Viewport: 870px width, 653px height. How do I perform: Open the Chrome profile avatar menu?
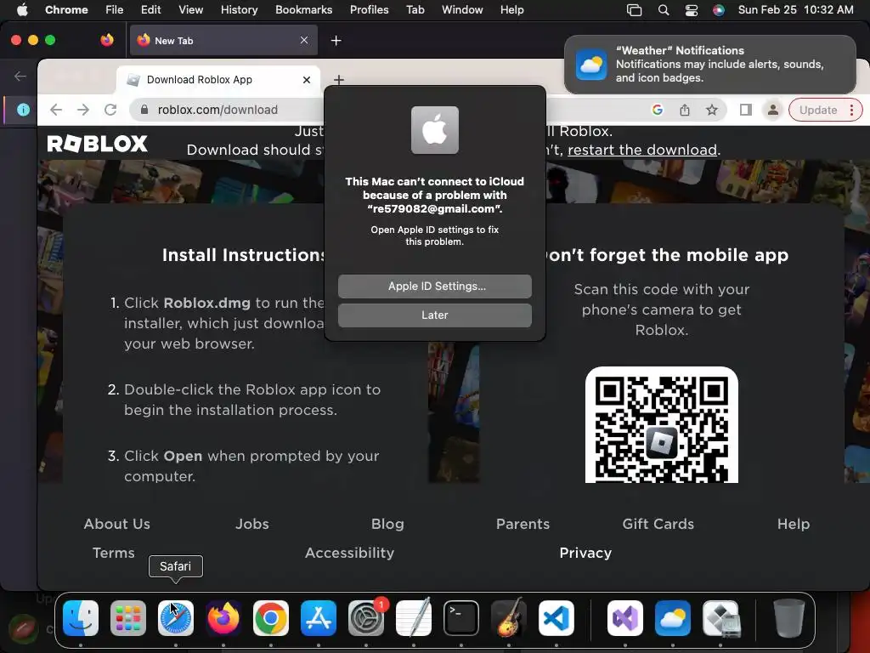[x=772, y=110]
